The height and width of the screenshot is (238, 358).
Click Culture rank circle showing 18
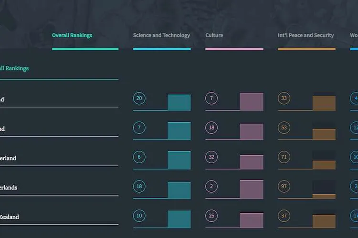click(x=211, y=128)
